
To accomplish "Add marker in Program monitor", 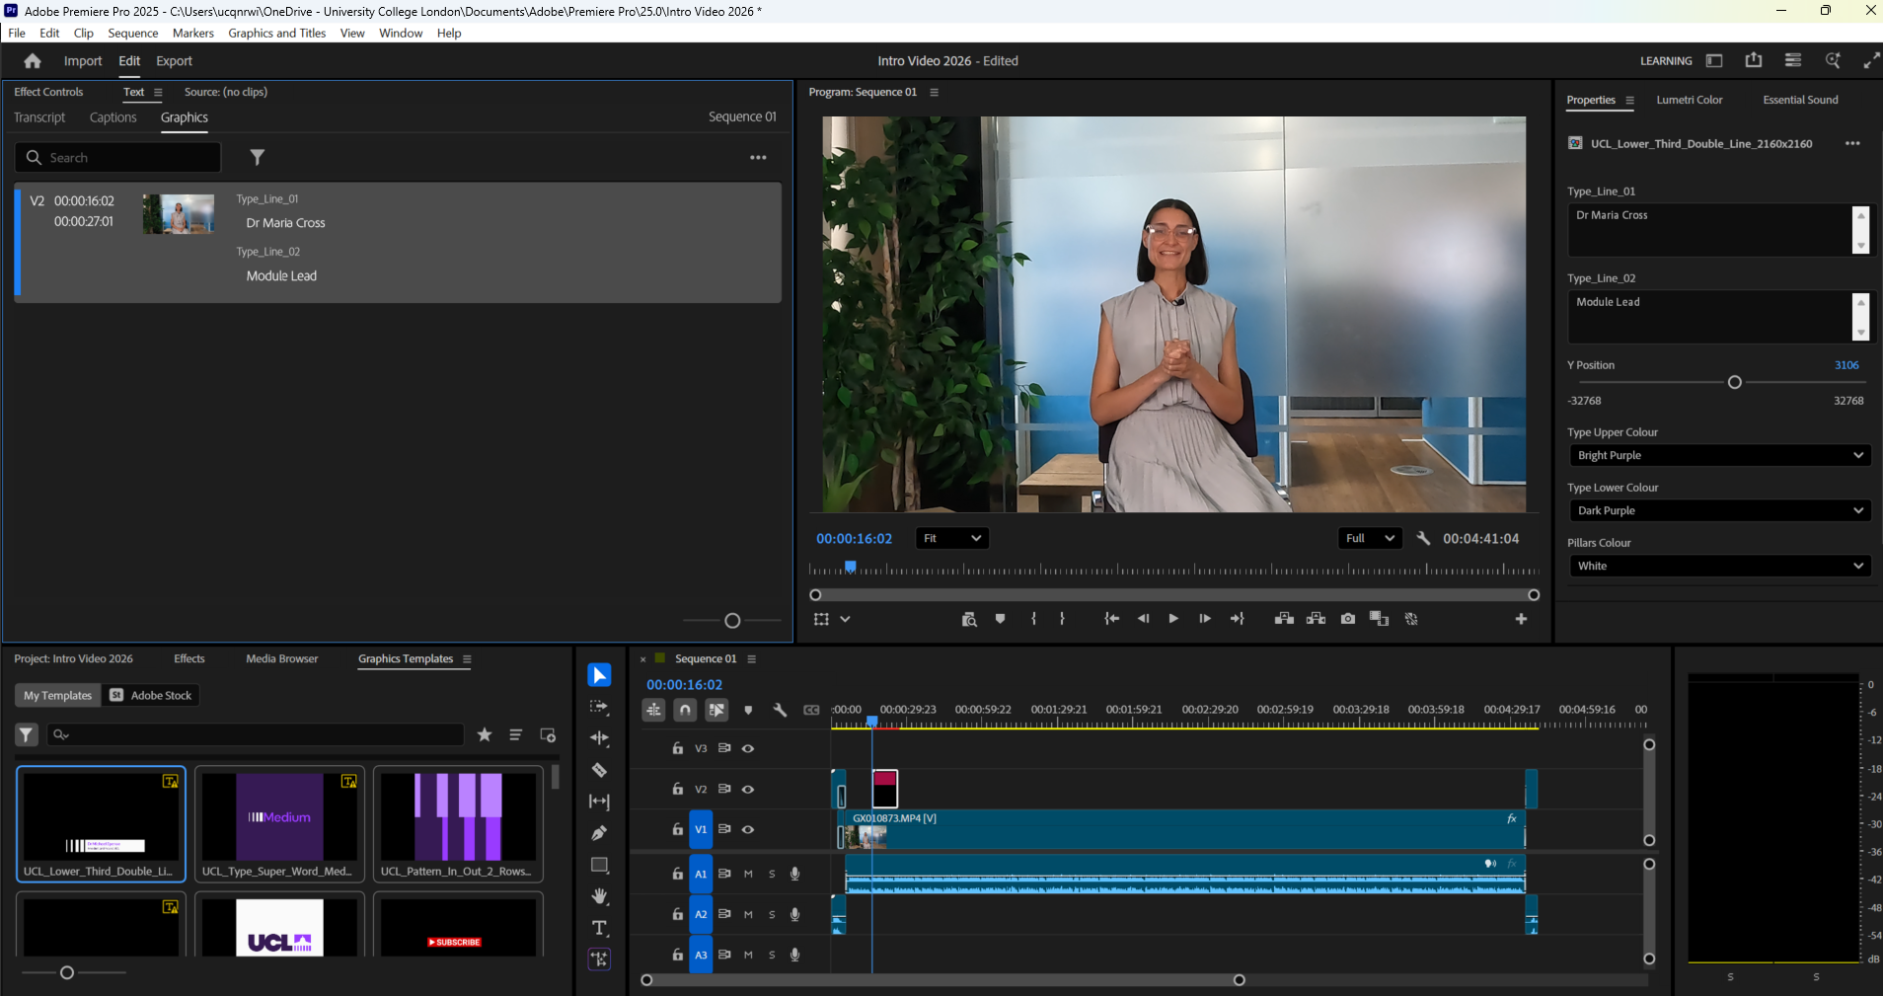I will [x=1000, y=619].
